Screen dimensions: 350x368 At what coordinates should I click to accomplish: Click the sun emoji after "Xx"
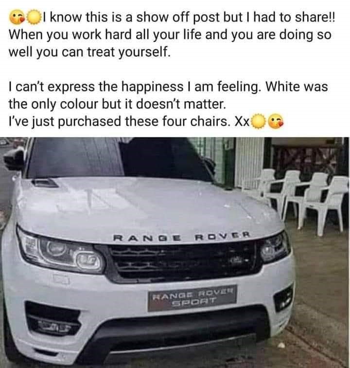pos(258,122)
